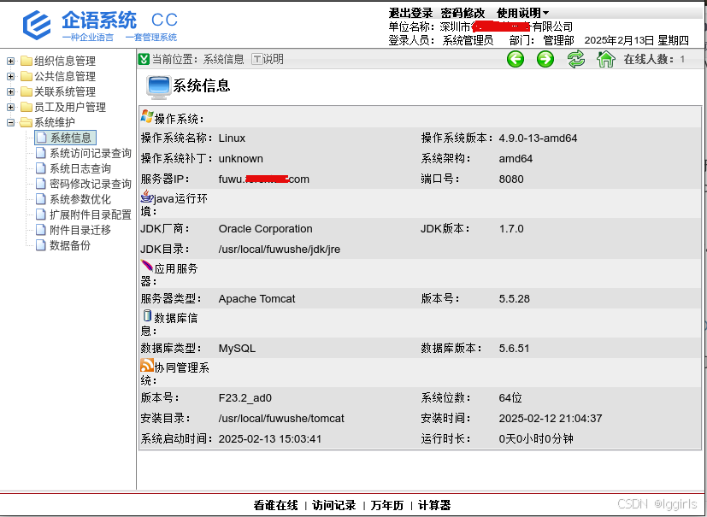Click the 说明 help icon
The width and height of the screenshot is (707, 517).
(256, 59)
